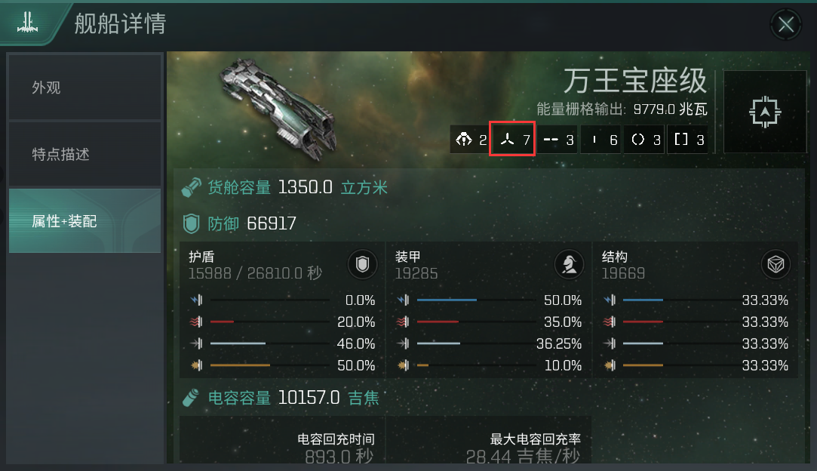The height and width of the screenshot is (471, 817).
Task: Click the armor EM resistance 50.0% bar
Action: [476, 300]
